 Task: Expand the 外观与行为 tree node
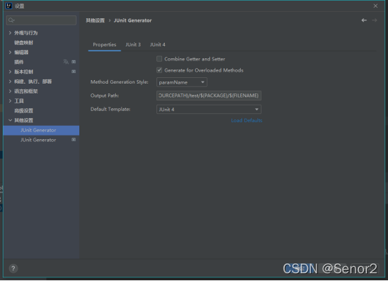pos(10,33)
